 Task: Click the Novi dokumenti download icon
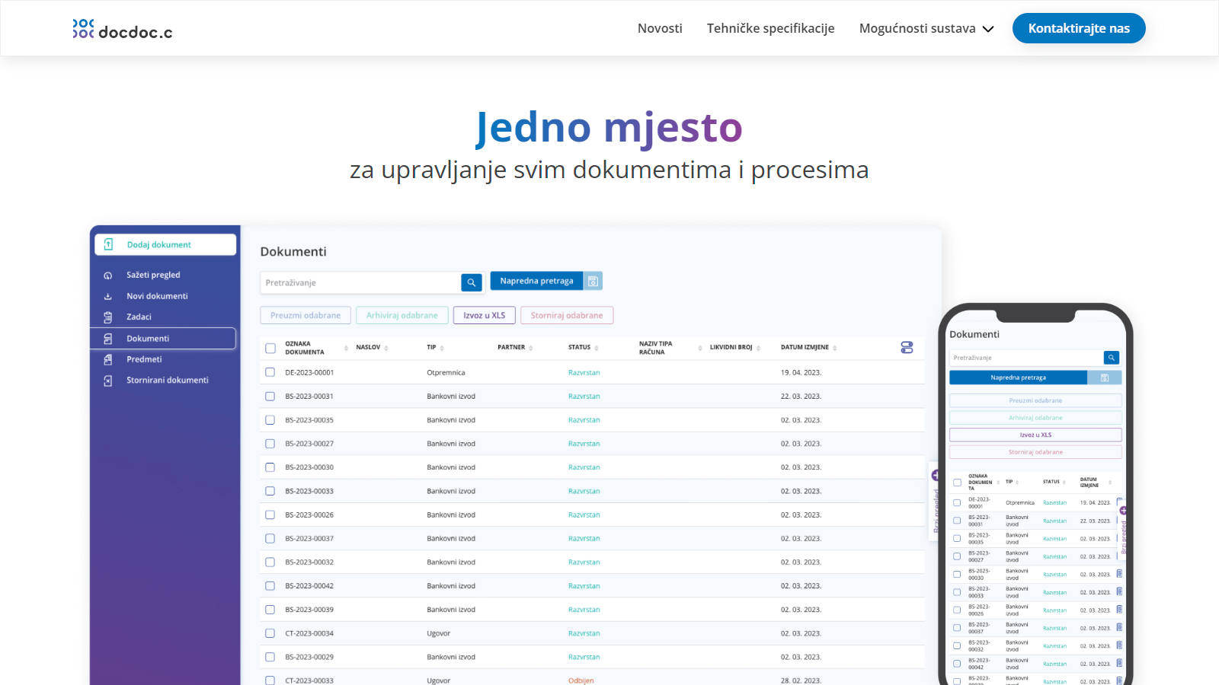pos(108,297)
